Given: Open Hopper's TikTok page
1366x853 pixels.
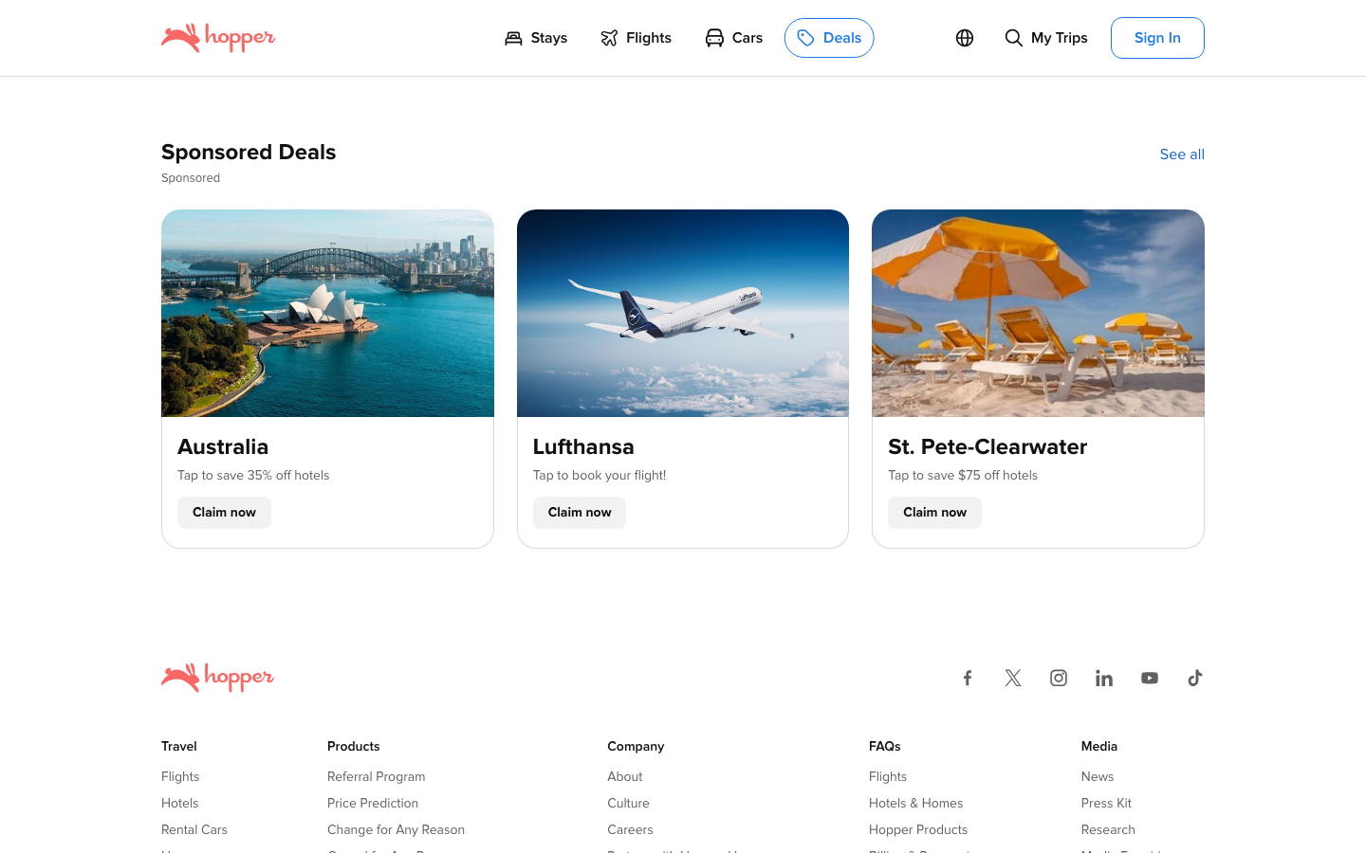Looking at the screenshot, I should tap(1195, 678).
